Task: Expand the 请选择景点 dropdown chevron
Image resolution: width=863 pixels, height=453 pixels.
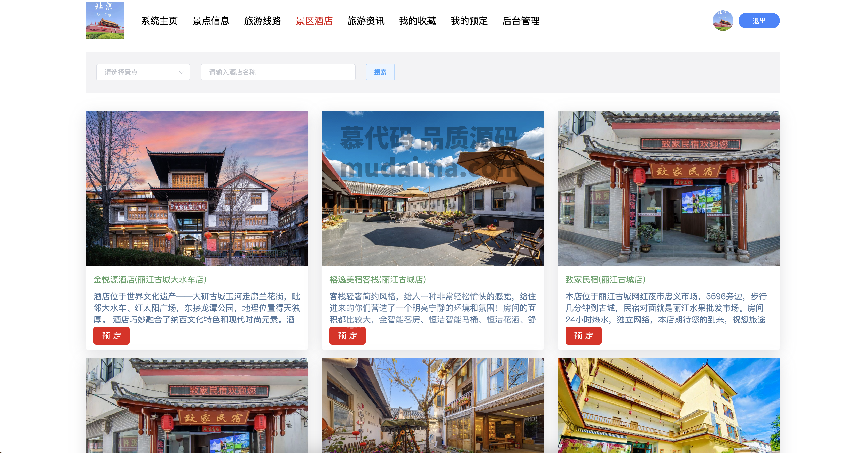Action: (181, 72)
